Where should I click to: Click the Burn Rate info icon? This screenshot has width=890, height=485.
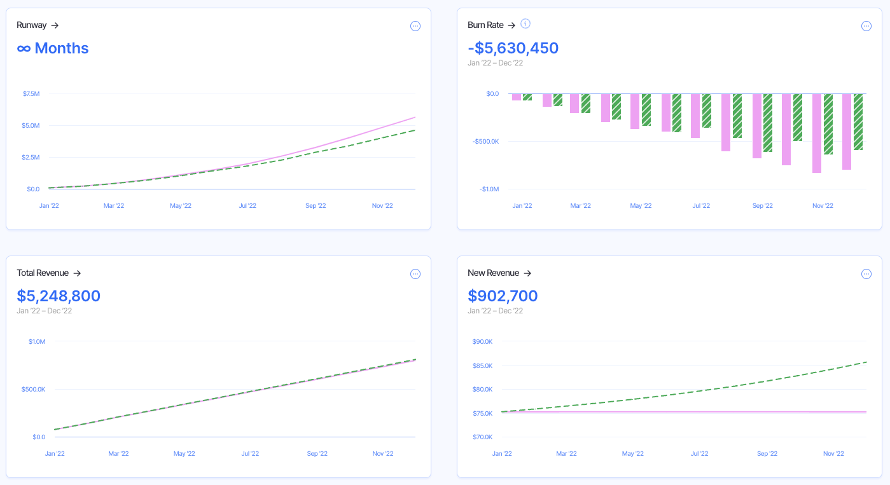pyautogui.click(x=525, y=23)
